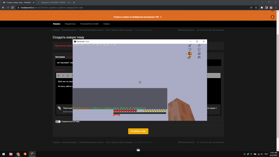279x157 pixels.
Task: Click bottom Отметить сайт прочитанным link
Action: (x=210, y=142)
